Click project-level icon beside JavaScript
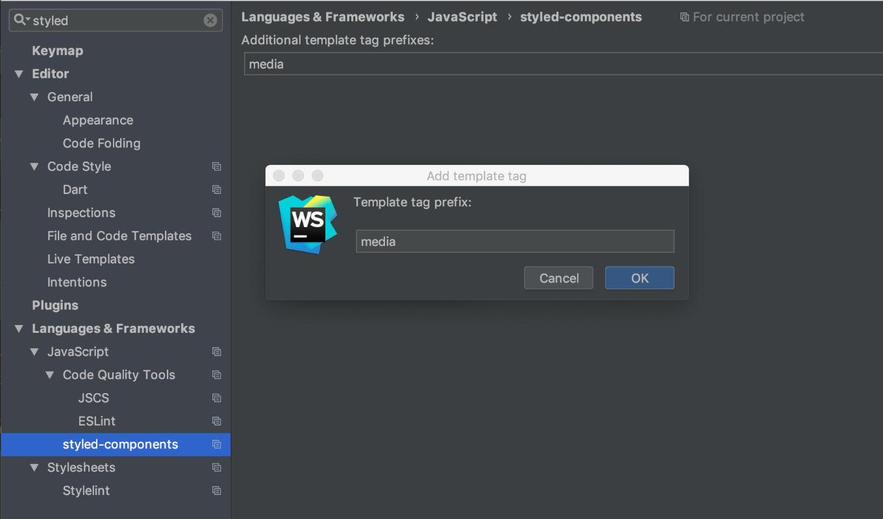Viewport: 883px width, 519px height. [x=217, y=352]
